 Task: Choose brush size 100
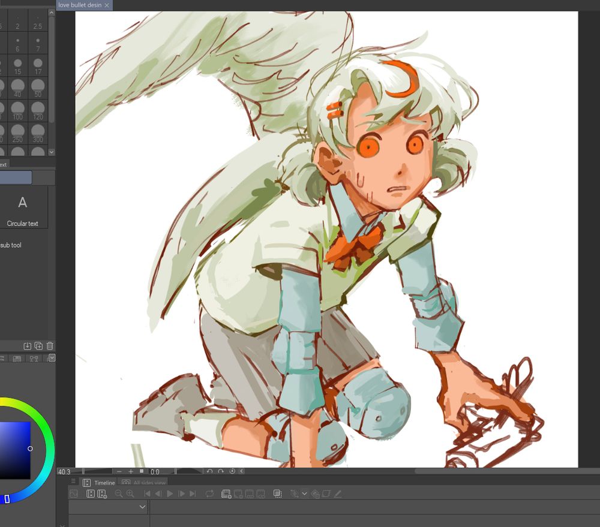point(17,110)
